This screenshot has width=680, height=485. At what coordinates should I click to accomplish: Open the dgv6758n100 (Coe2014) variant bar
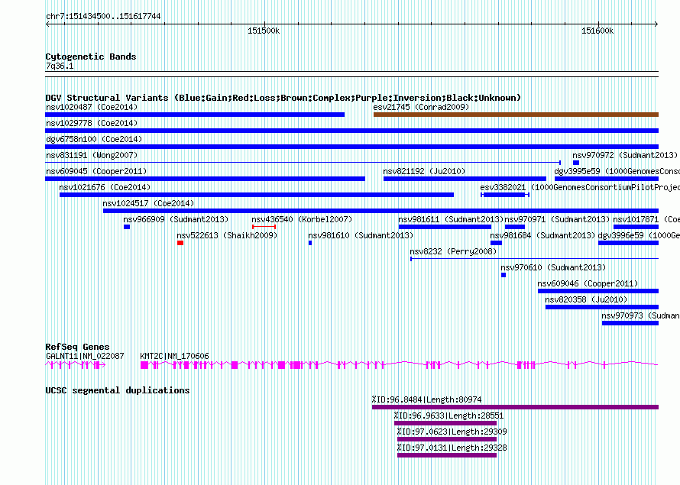click(x=351, y=147)
